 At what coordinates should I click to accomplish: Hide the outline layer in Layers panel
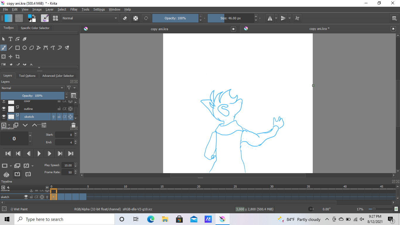pos(4,109)
